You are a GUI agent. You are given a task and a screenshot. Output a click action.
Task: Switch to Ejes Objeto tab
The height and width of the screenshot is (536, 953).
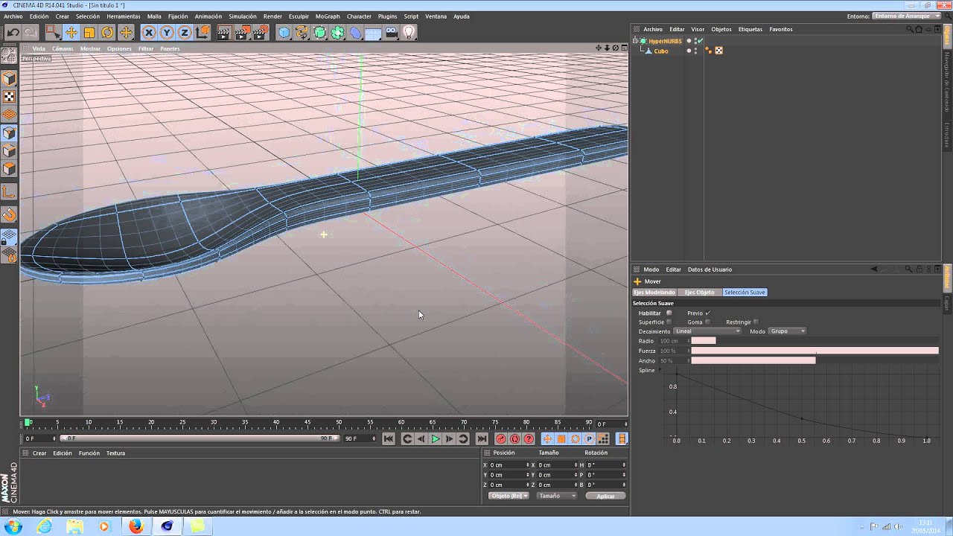click(x=700, y=293)
